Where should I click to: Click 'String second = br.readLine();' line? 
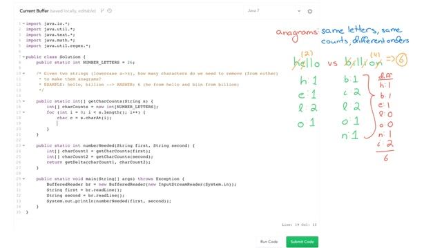(86, 196)
